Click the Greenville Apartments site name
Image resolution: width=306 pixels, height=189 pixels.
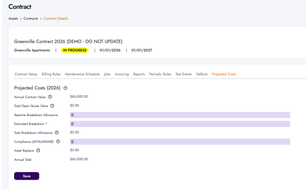point(32,50)
